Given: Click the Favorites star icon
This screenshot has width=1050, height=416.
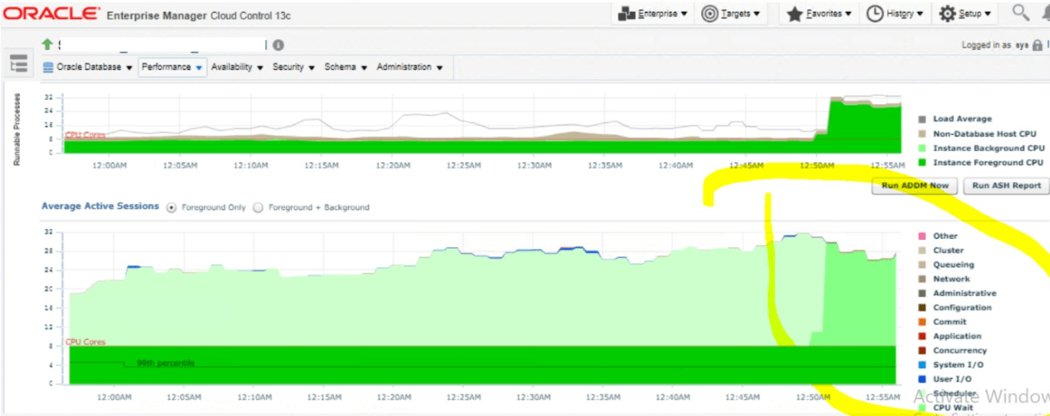Looking at the screenshot, I should click(794, 14).
